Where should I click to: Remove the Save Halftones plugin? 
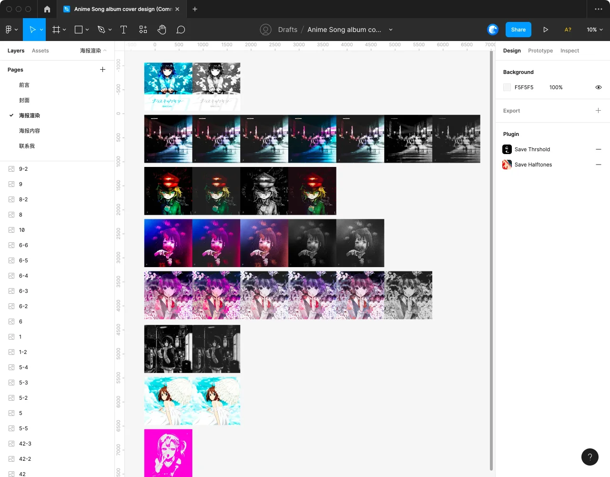(599, 165)
